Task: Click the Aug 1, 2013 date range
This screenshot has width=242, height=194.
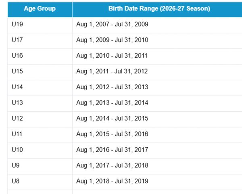Action: pos(112,102)
